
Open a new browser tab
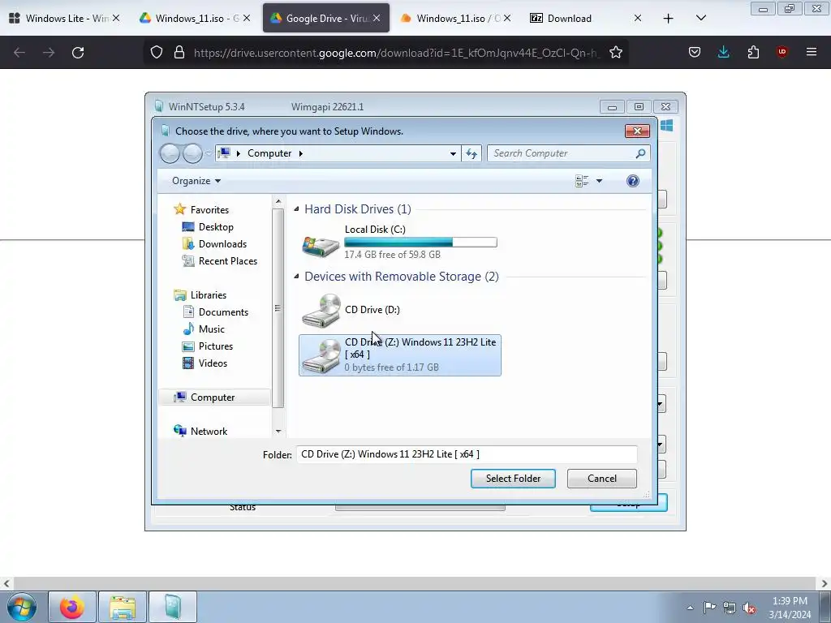(x=668, y=19)
